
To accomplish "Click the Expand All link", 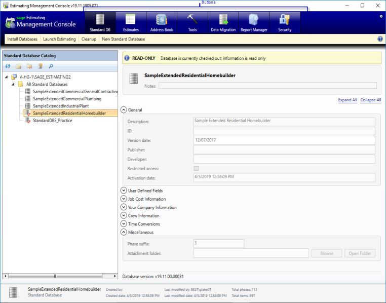I will (348, 100).
